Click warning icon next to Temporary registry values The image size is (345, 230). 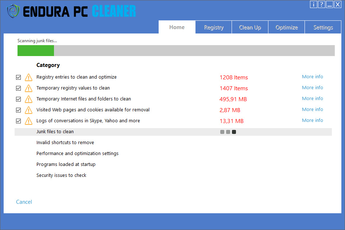pos(28,88)
